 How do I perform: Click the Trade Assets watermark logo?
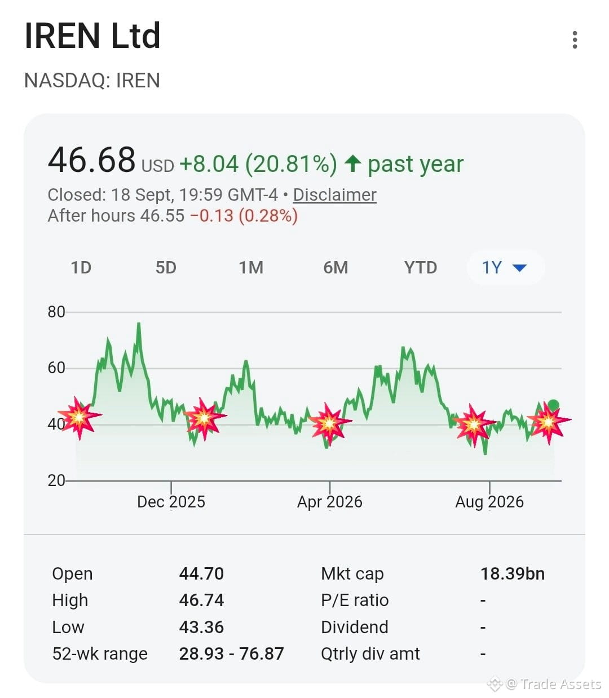495,684
